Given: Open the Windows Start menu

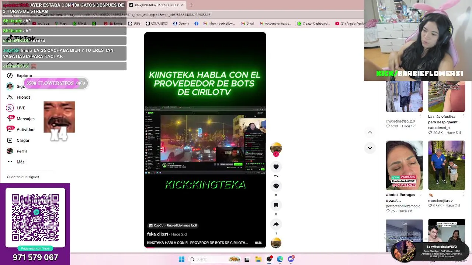Looking at the screenshot, I should (x=181, y=259).
